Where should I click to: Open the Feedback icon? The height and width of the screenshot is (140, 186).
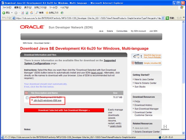[165, 127]
